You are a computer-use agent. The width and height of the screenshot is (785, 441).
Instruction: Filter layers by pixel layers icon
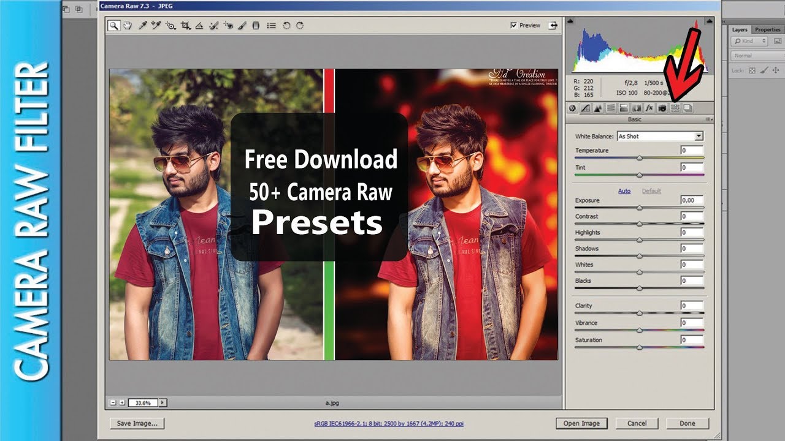tap(778, 41)
